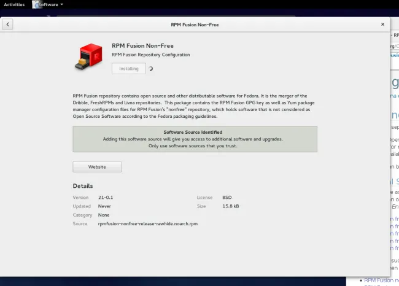Click the RPM Fusion red package icon
Viewport: 399px width, 286px height.
(88, 56)
